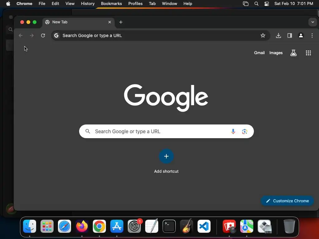Launch GarageBand from the Dock
Viewport: 319px width, 239px height.
(x=187, y=226)
